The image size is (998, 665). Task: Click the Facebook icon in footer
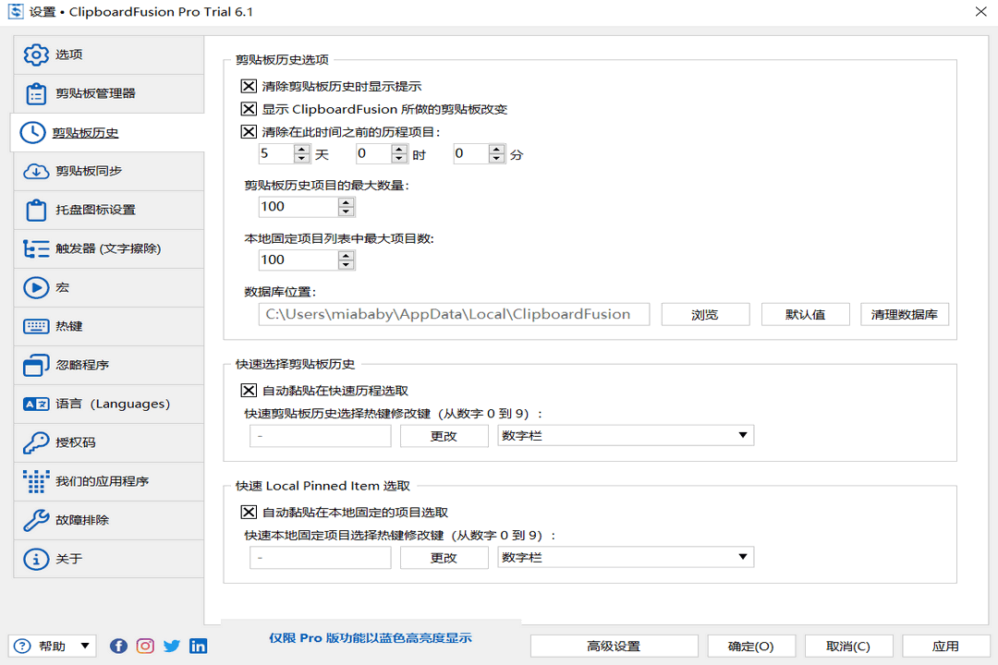point(118,647)
